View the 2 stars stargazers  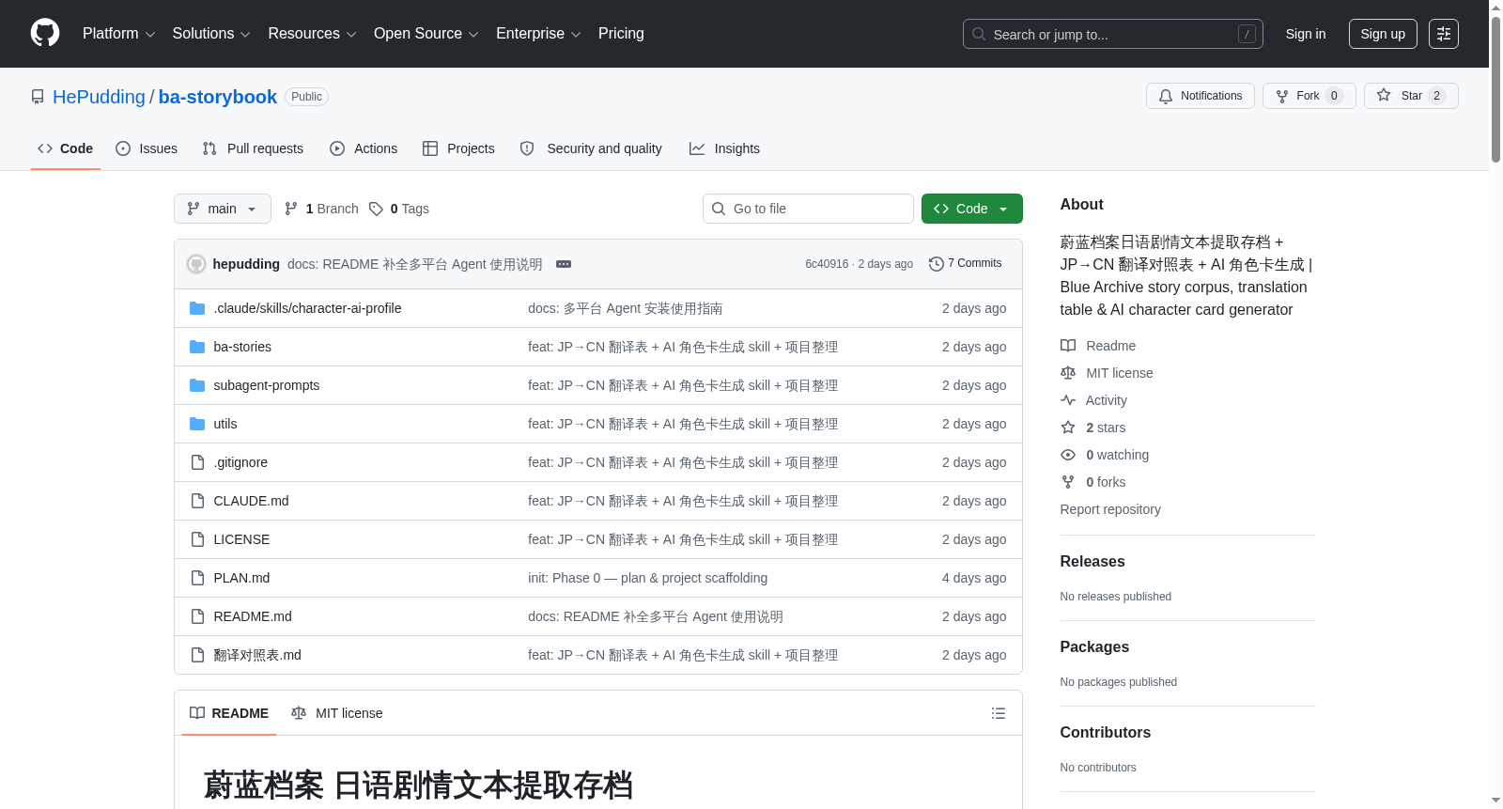click(1093, 428)
